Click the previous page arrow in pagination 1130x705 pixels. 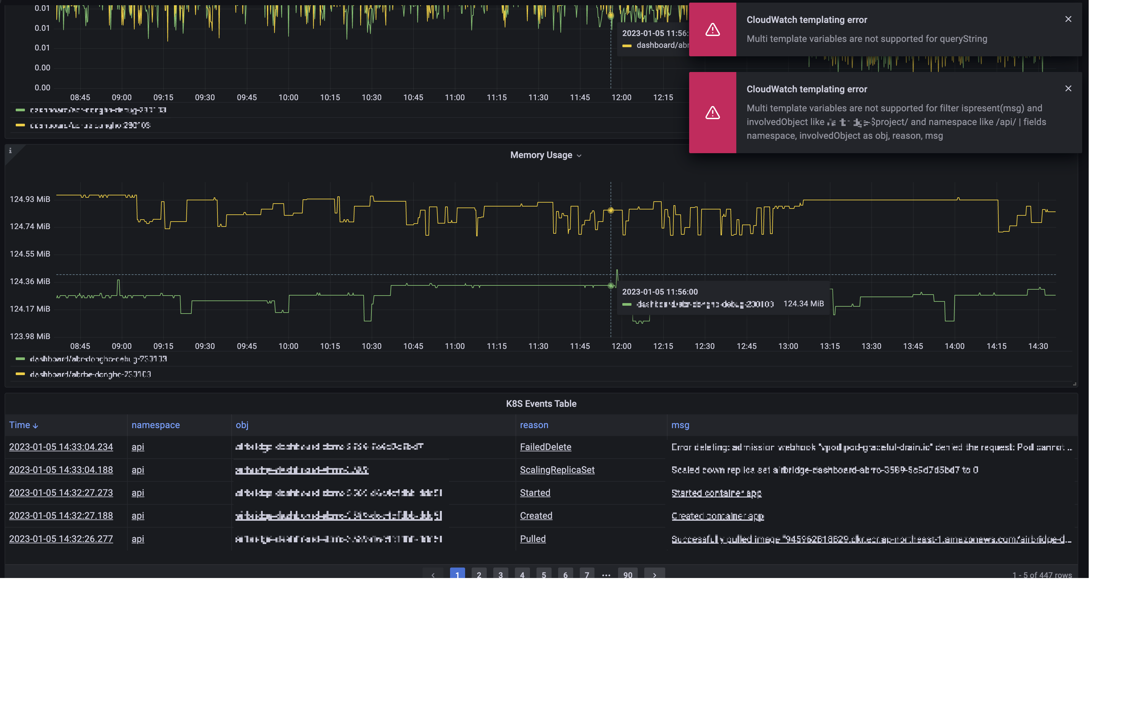point(433,575)
